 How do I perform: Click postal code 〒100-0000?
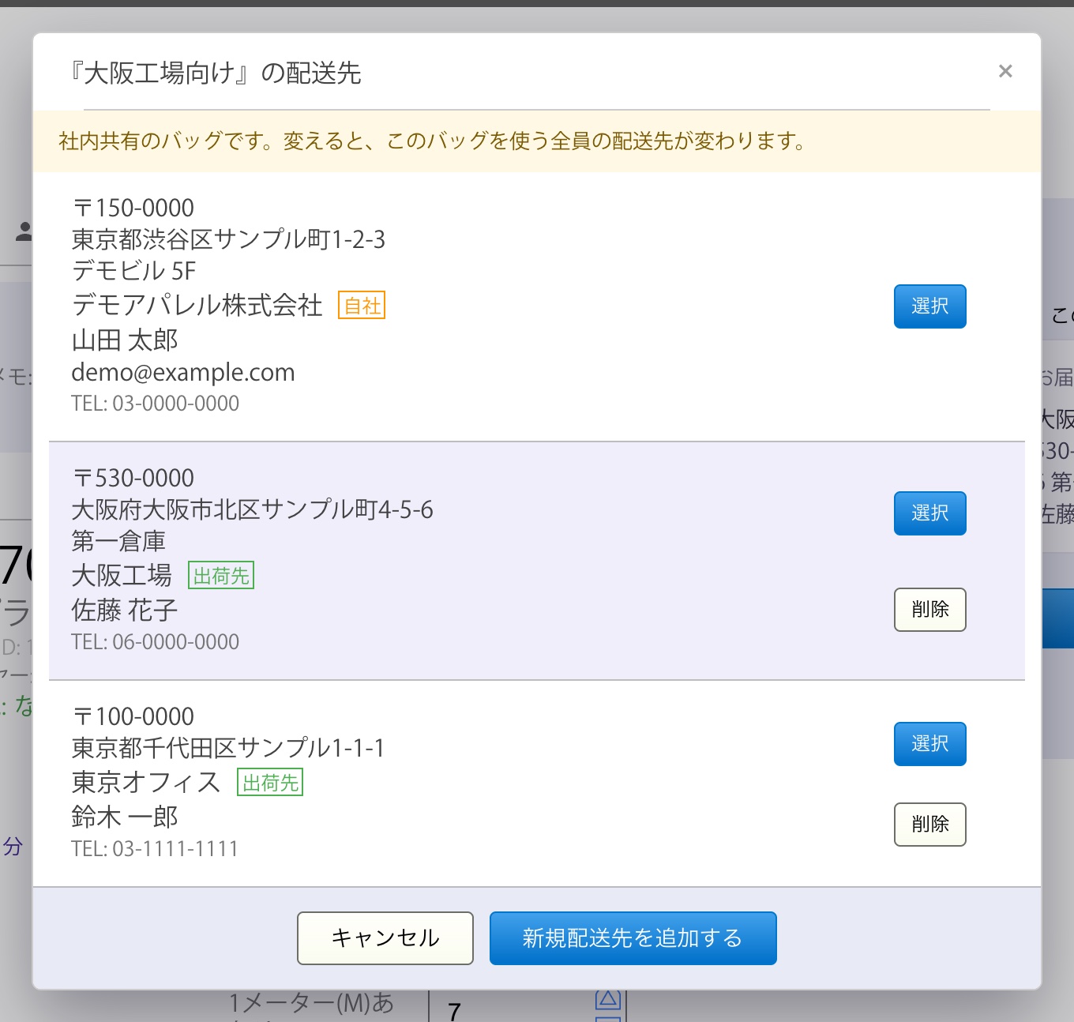coord(133,716)
